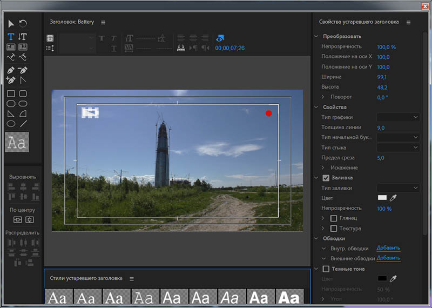Set text alignment to left
This screenshot has height=308, width=432.
click(x=181, y=38)
